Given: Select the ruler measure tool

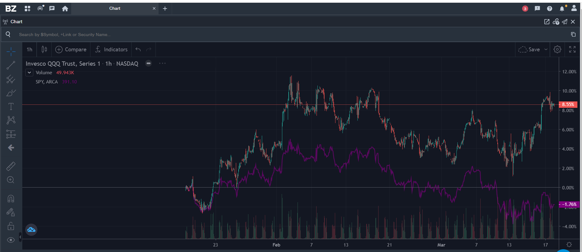Looking at the screenshot, I should pos(11,166).
